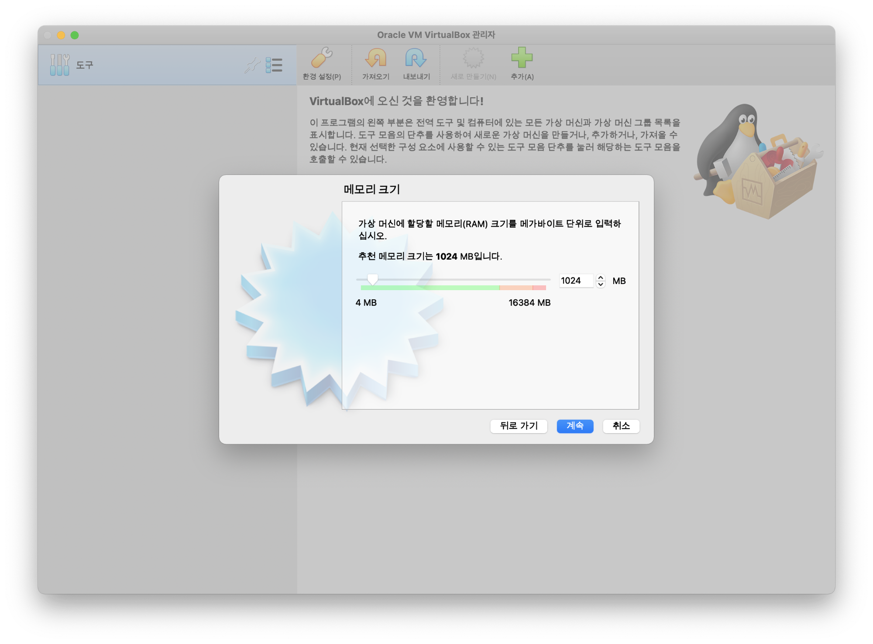The width and height of the screenshot is (873, 644).
Task: Click the Tools (도구) screwdriver icon
Action: pos(60,65)
